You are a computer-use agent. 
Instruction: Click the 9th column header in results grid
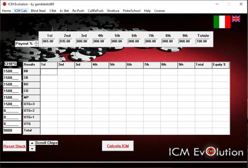186,65
